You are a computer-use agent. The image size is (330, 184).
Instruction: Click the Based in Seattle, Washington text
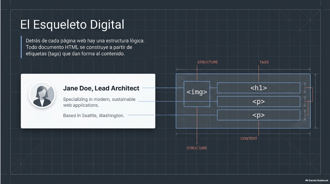(94, 116)
